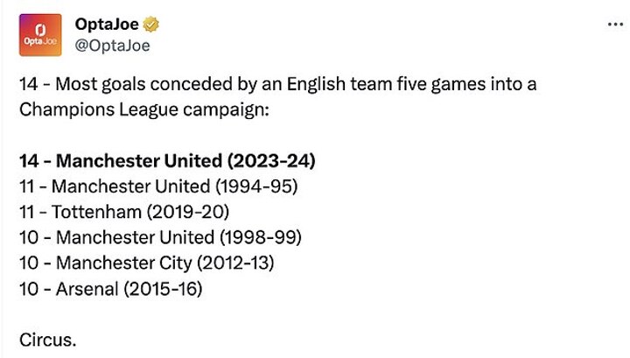Image resolution: width=630 pixels, height=358 pixels.
Task: Click the words "Manchester City"
Action: pyautogui.click(x=116, y=263)
